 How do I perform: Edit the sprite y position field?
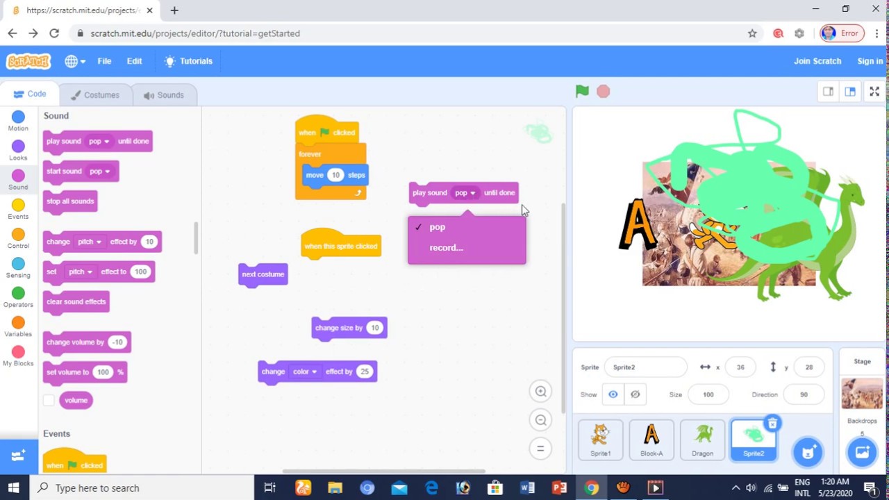[x=808, y=367]
